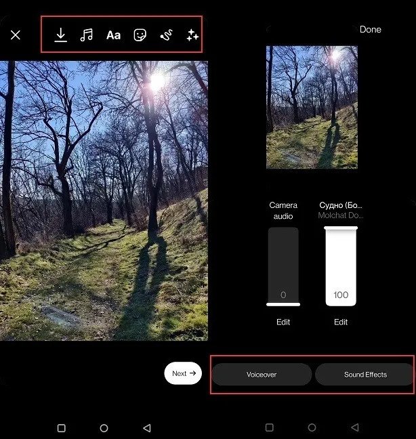Tap Edit under the music track

[341, 322]
